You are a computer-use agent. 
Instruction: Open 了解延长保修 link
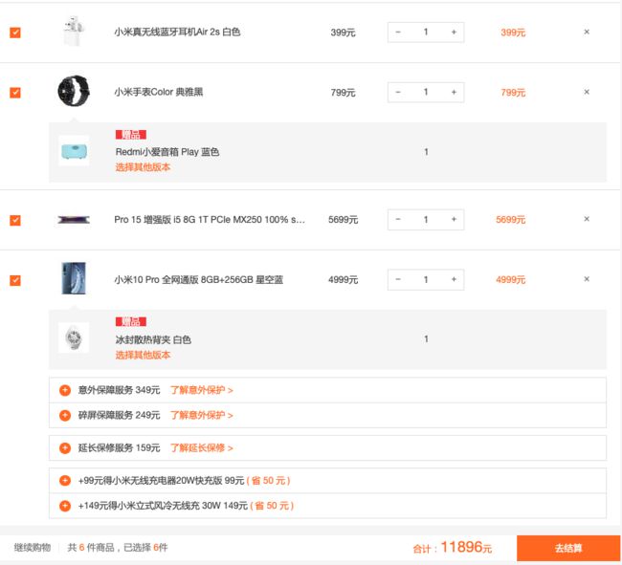pos(202,448)
